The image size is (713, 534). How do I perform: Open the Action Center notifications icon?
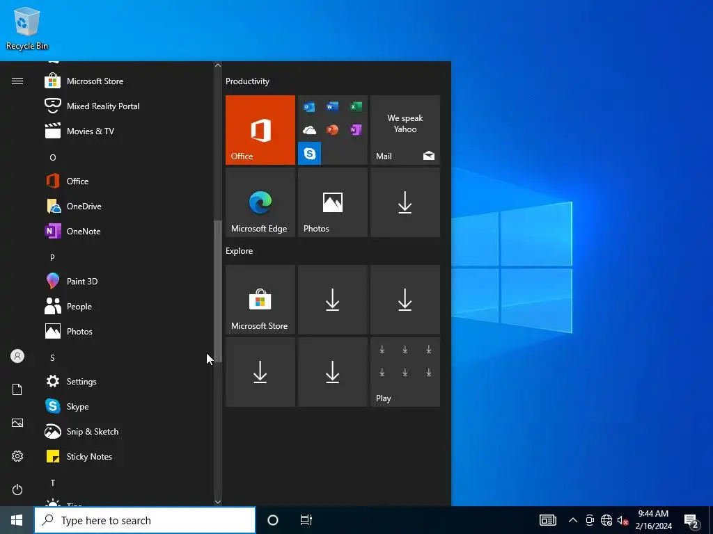click(691, 520)
